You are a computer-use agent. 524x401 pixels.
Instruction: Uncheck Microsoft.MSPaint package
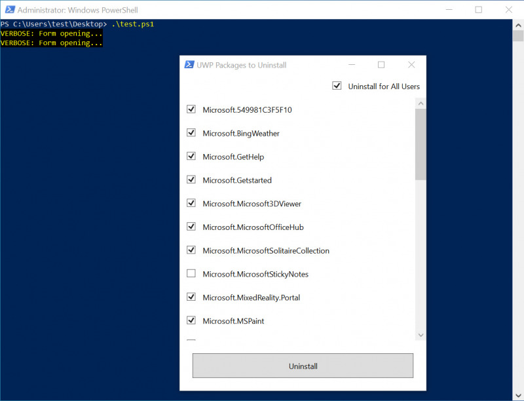coord(191,320)
